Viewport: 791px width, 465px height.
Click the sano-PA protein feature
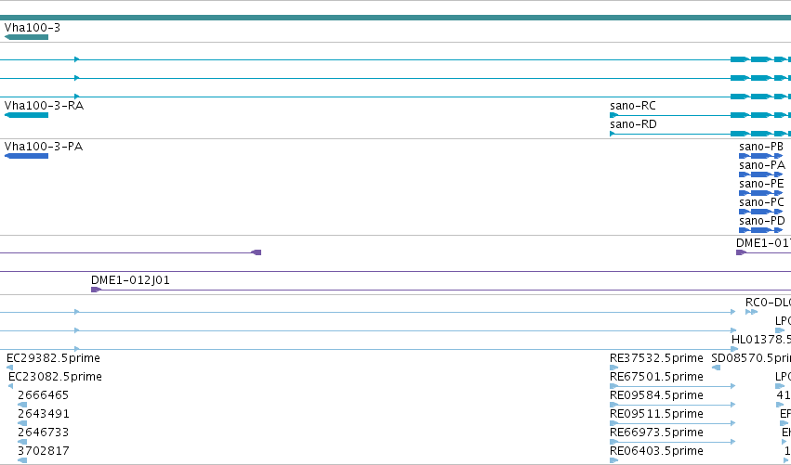[760, 174]
